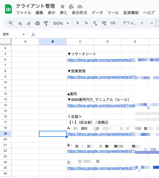Rename the クライアント管理 document title

36,6
